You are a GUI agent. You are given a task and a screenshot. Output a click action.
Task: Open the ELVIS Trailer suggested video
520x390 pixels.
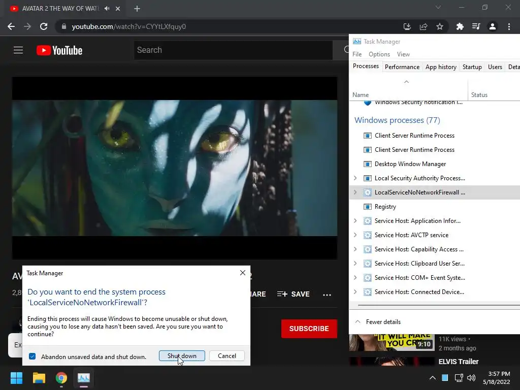pos(459,362)
